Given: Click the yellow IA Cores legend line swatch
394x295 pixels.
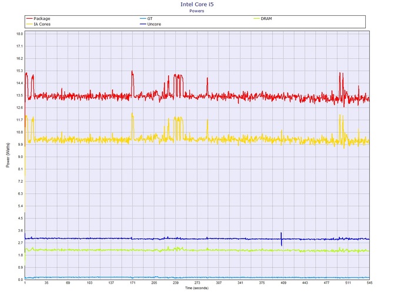Looking at the screenshot, I should [x=29, y=24].
